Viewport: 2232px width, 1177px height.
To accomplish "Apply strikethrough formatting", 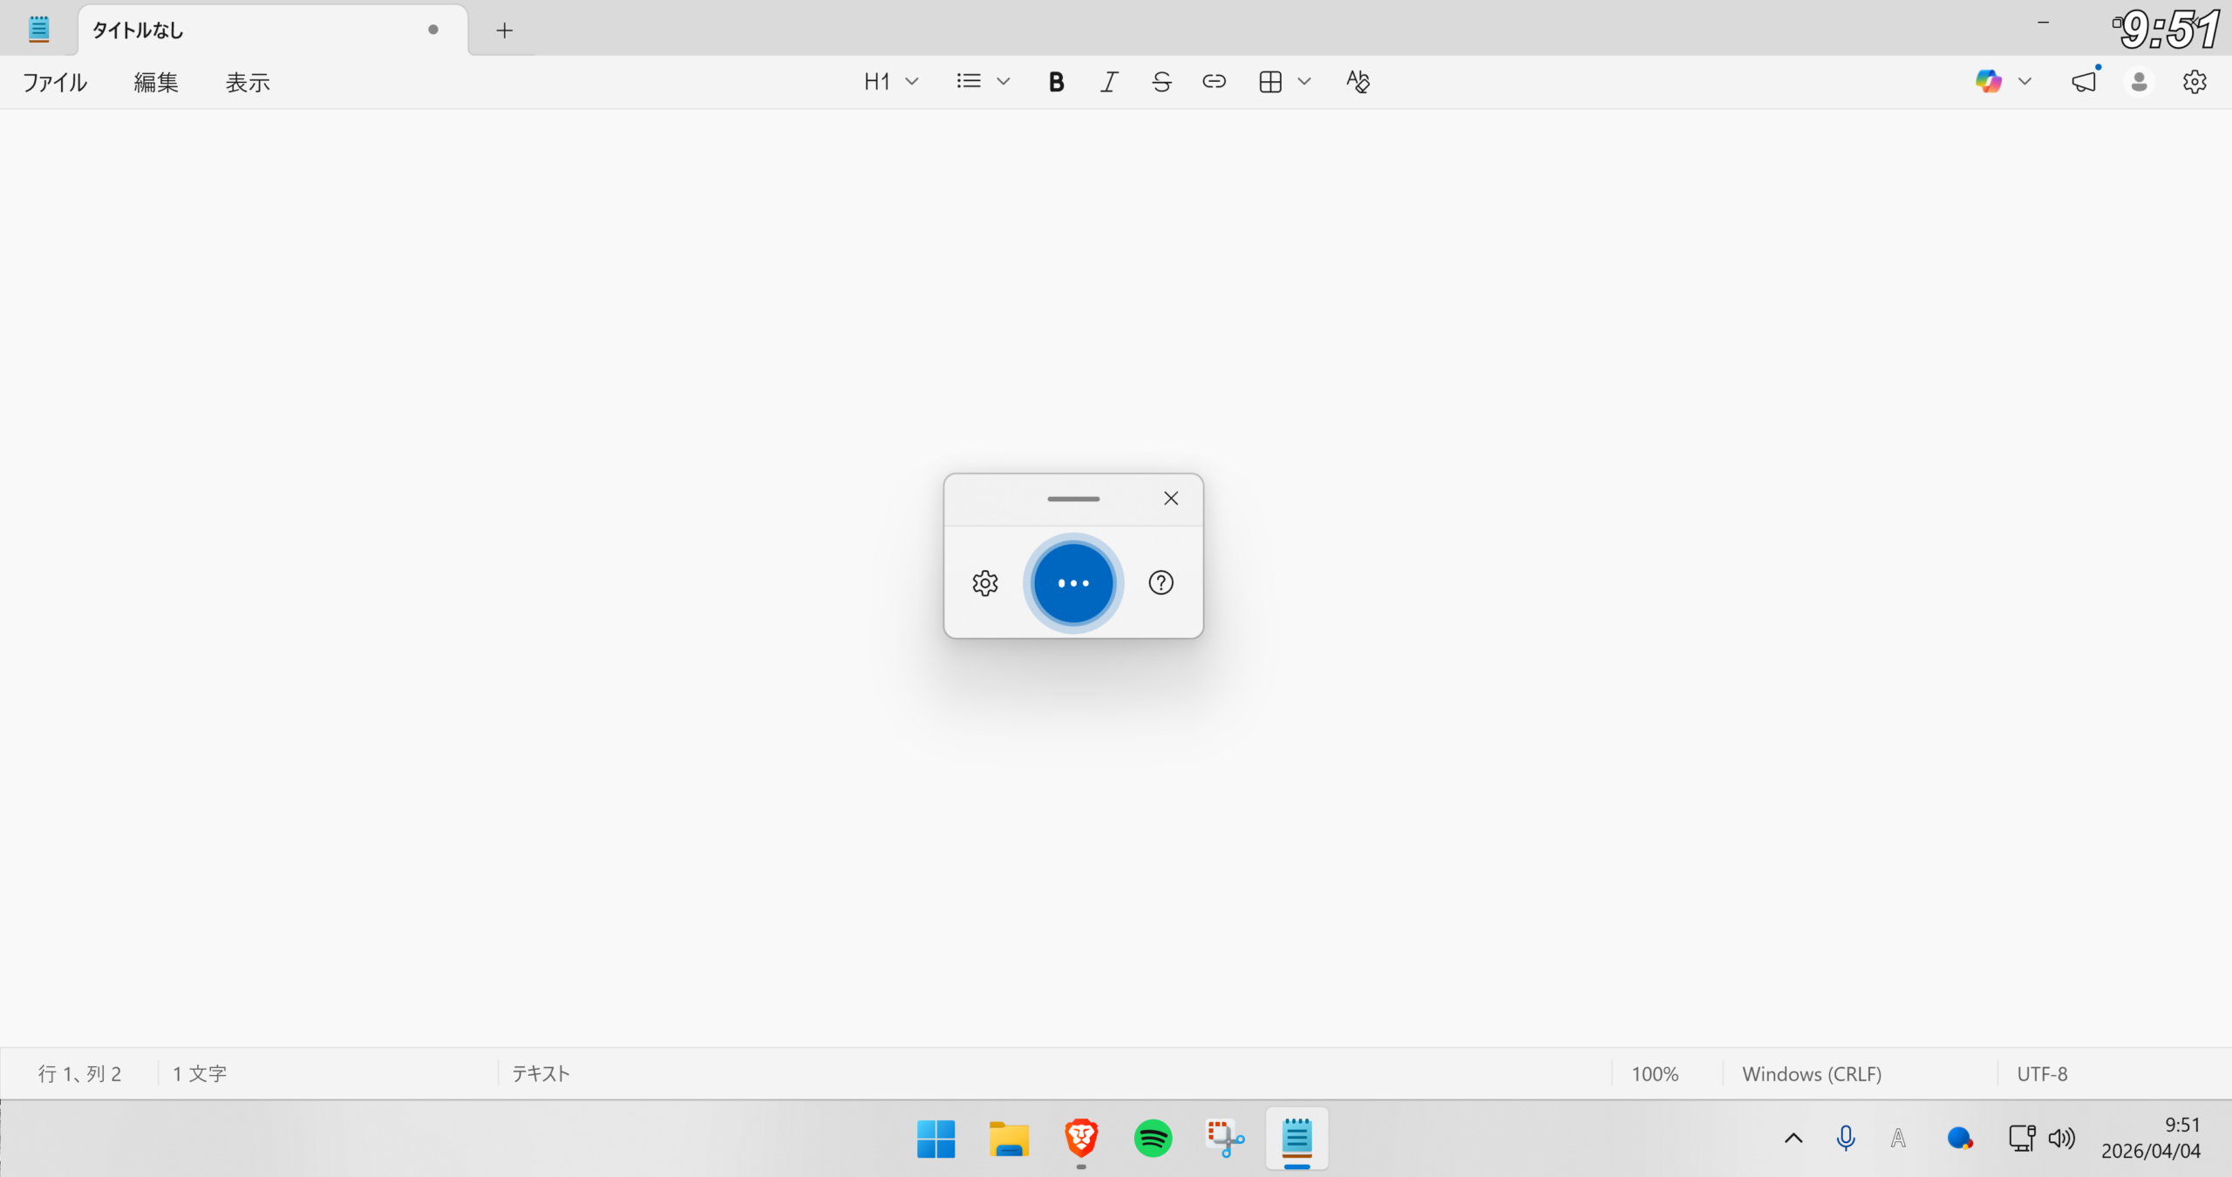I will [1161, 82].
